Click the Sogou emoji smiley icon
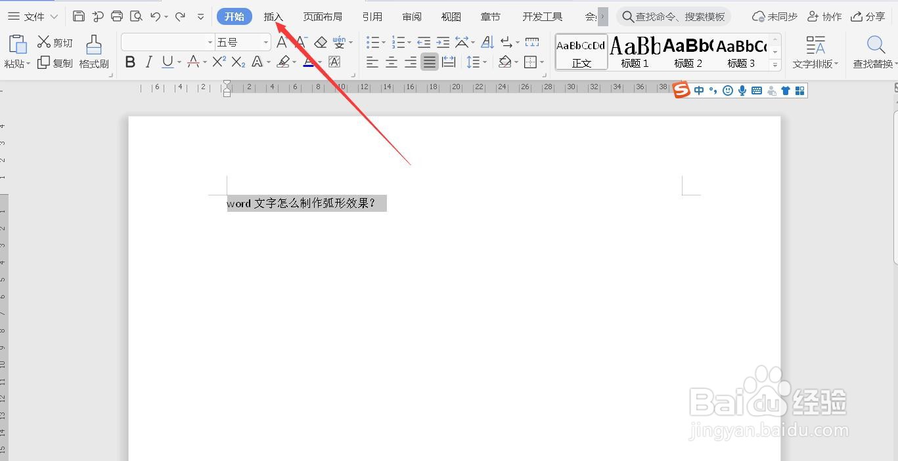The height and width of the screenshot is (461, 898). 728,90
